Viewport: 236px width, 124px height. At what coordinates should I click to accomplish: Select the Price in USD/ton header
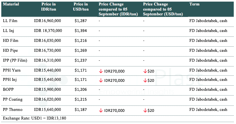click(81, 7)
